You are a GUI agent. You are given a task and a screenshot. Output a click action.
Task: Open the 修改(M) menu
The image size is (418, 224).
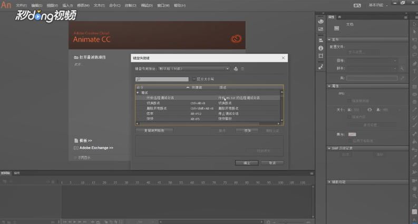tap(83, 5)
